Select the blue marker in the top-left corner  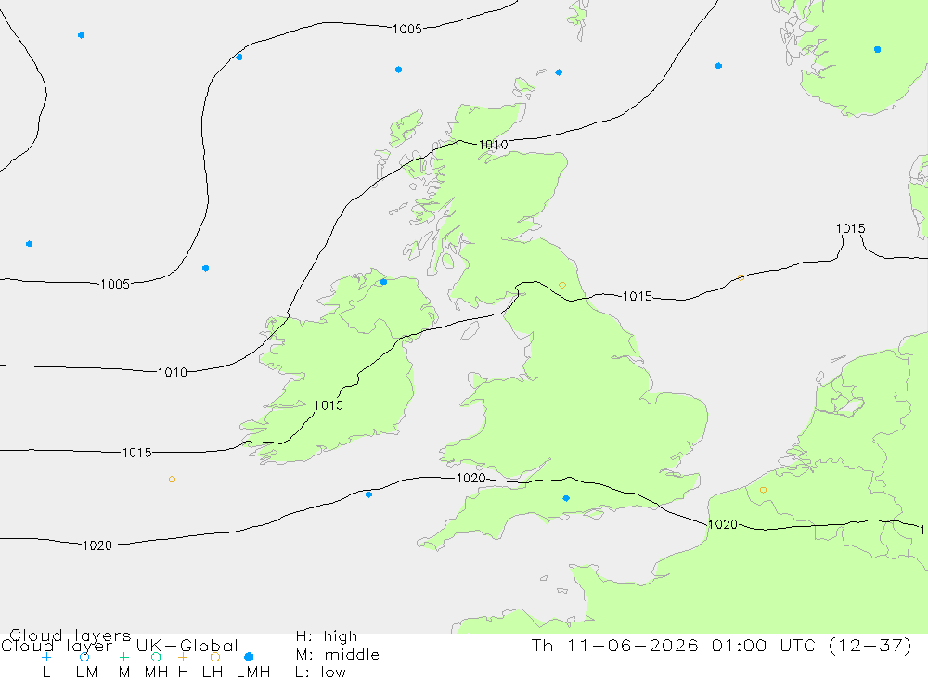[x=81, y=35]
